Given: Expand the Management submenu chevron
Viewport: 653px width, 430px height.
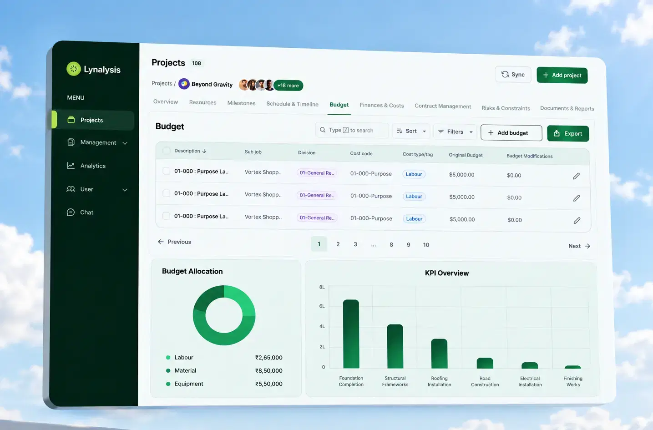Looking at the screenshot, I should (125, 143).
